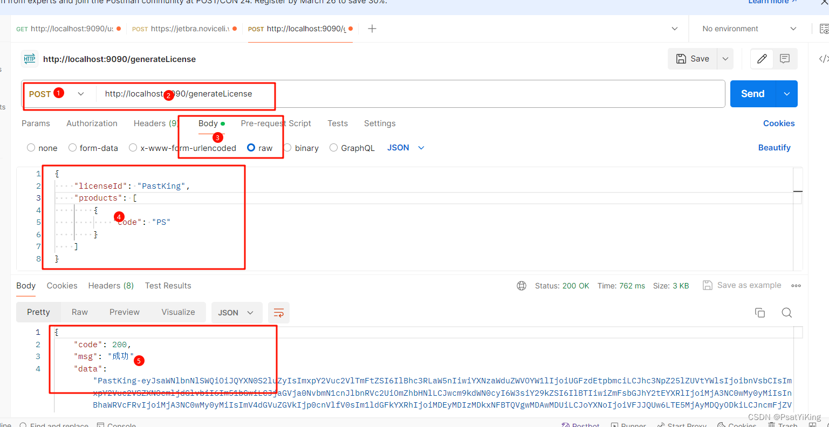Toggle response line wrapping icon
This screenshot has width=829, height=427.
[279, 313]
